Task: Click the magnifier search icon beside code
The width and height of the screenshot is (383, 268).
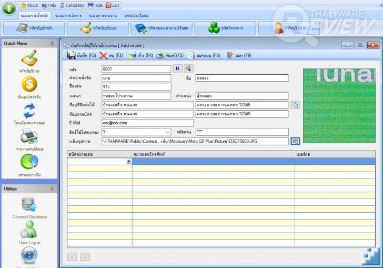Action: tap(188, 68)
